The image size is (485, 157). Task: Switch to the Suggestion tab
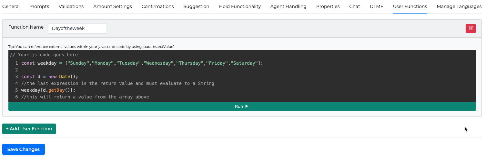(x=196, y=6)
